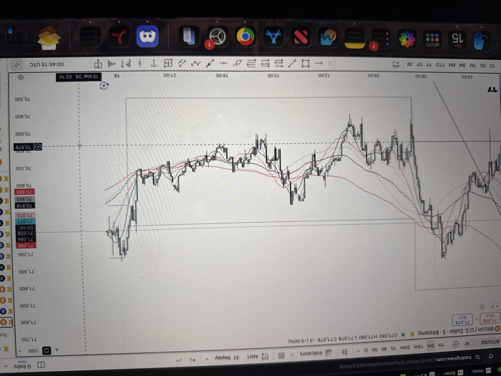The height and width of the screenshot is (376, 501).
Task: Open the layout grid selector icon
Action: [281, 355]
